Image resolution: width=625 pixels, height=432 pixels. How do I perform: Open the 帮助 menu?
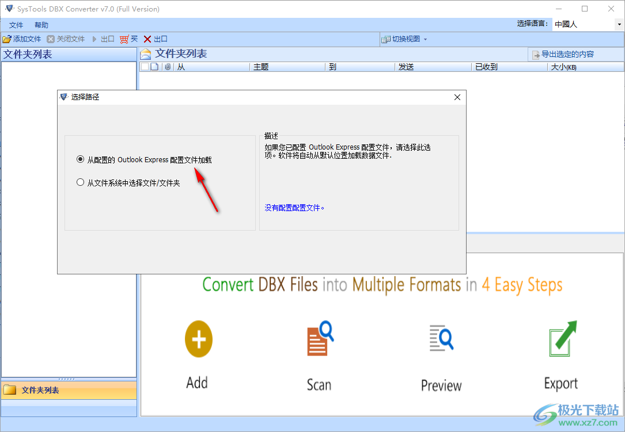point(41,25)
